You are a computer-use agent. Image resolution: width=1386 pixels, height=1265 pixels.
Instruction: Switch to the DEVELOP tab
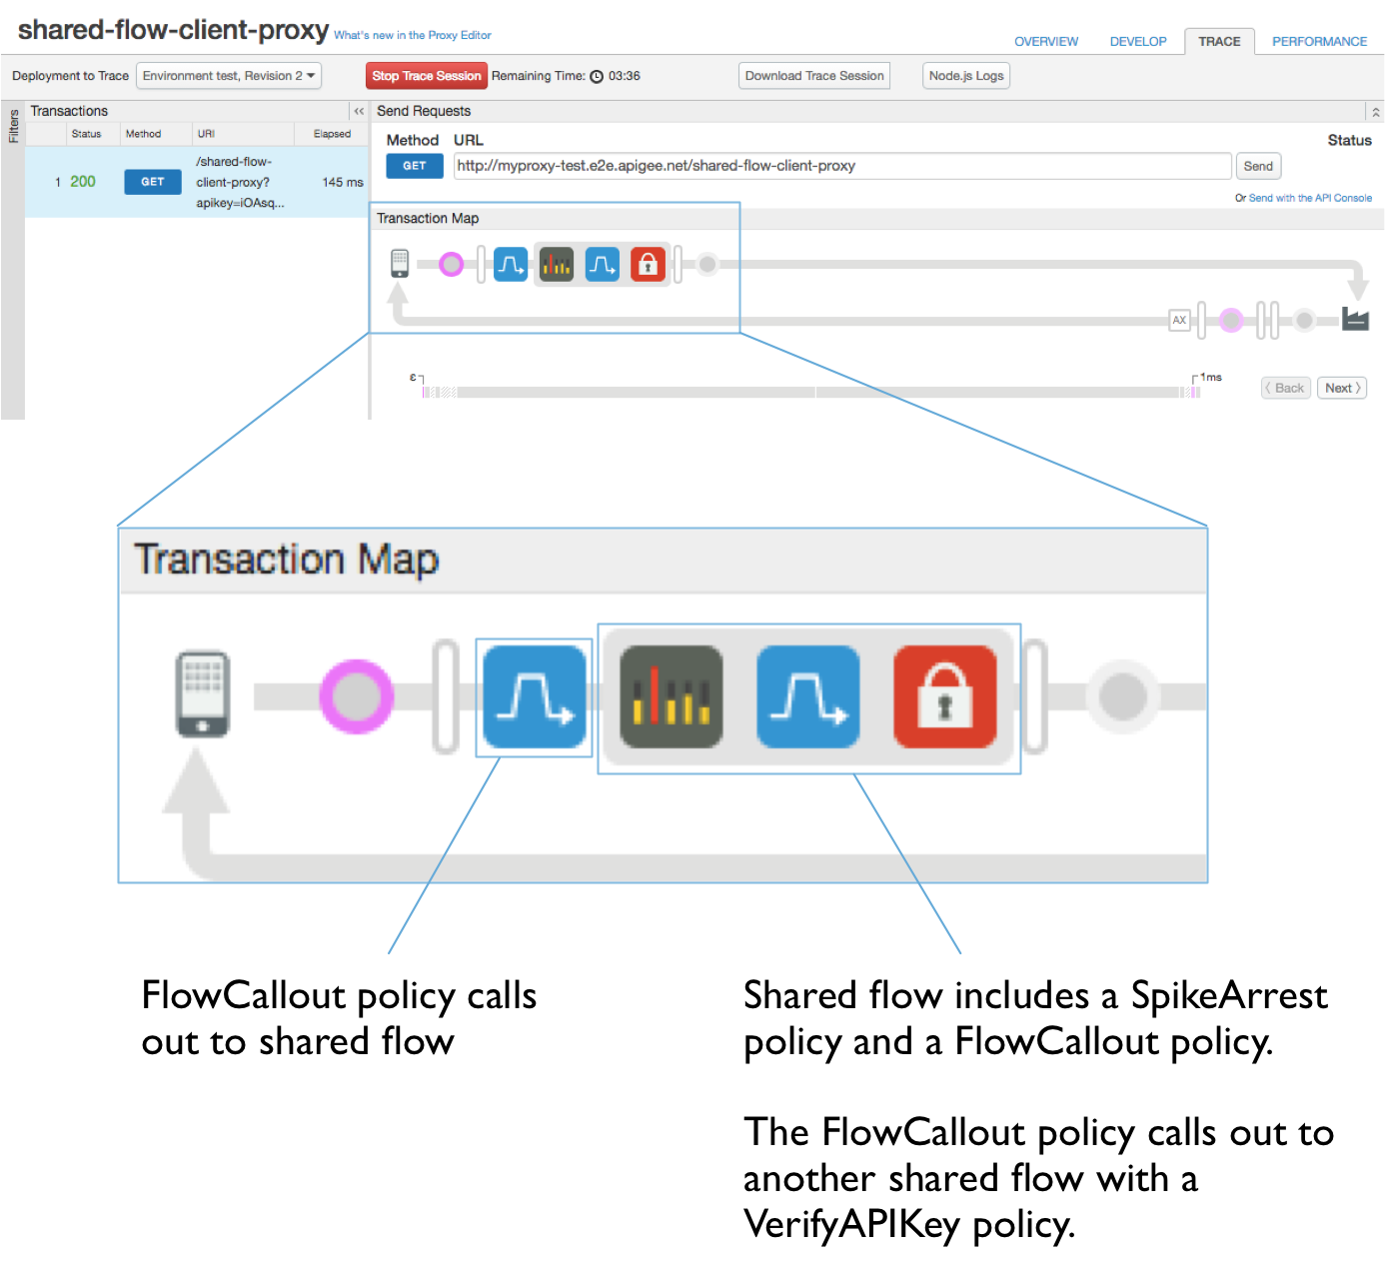1137,41
